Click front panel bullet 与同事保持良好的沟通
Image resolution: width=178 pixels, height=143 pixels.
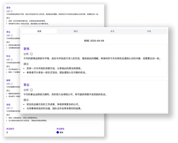pos(39,109)
